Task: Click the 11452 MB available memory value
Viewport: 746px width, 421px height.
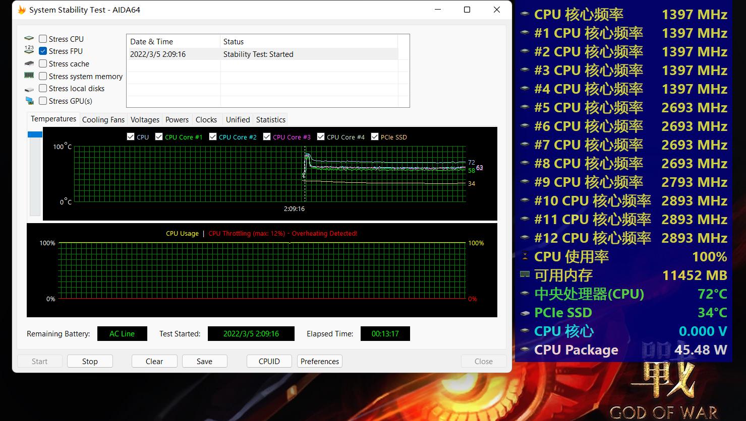Action: tap(695, 275)
